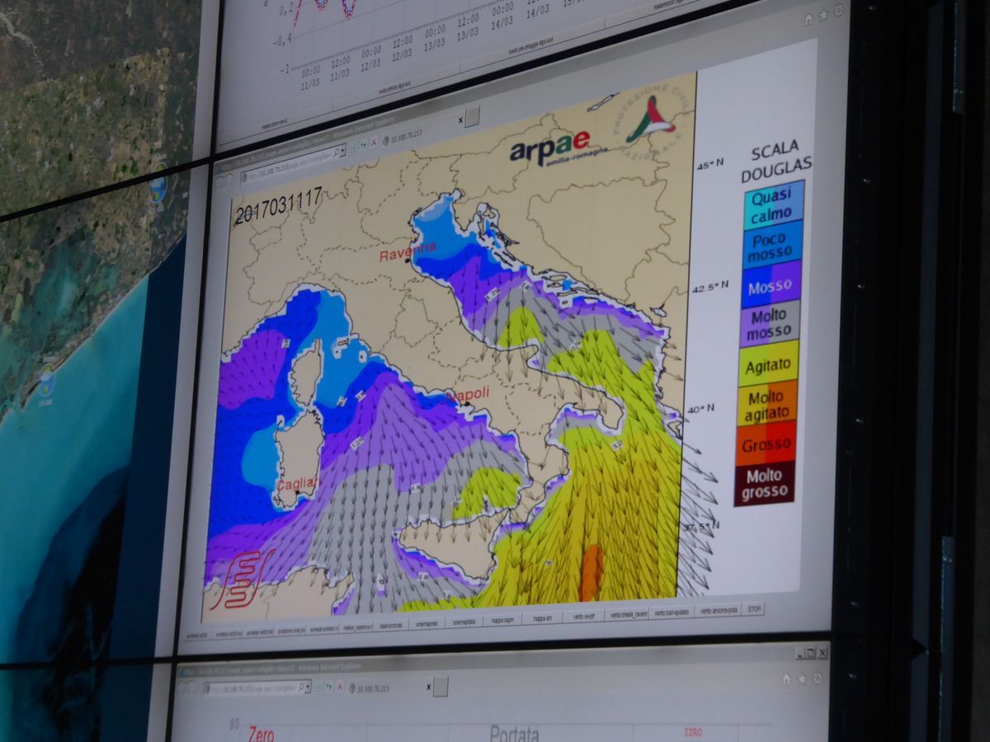This screenshot has height=742, width=990.
Task: Click the home icon in map browser window
Action: pyautogui.click(x=808, y=18)
